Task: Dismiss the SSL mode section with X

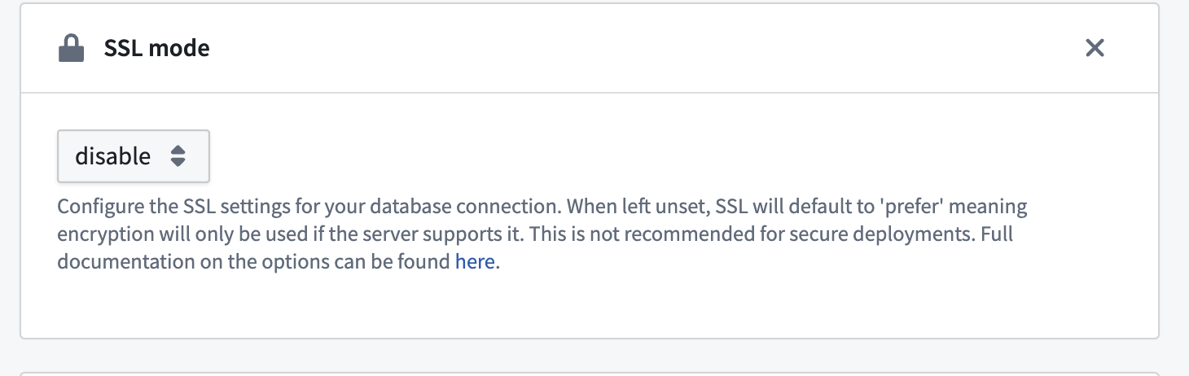Action: point(1095,49)
